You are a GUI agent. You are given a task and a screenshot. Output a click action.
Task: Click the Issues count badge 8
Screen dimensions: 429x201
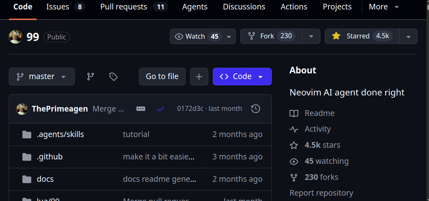(x=80, y=7)
